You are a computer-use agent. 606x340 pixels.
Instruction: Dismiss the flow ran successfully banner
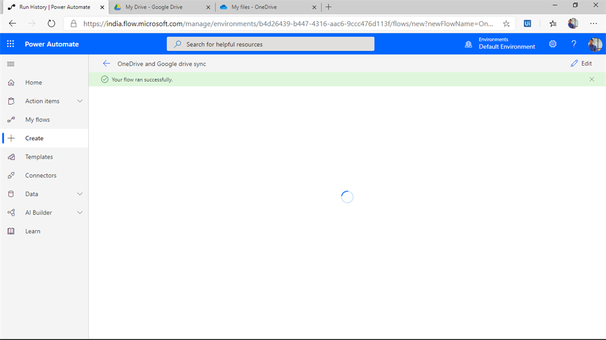coord(592,79)
